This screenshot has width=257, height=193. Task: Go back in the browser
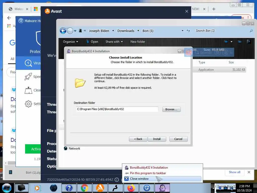pos(9,18)
